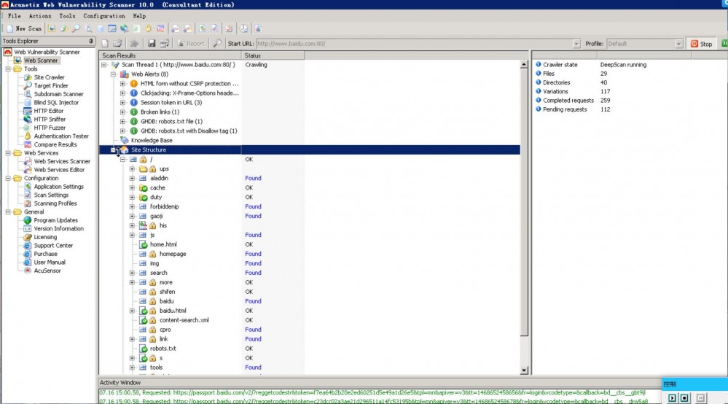
Task: Click the Report button
Action: point(191,44)
